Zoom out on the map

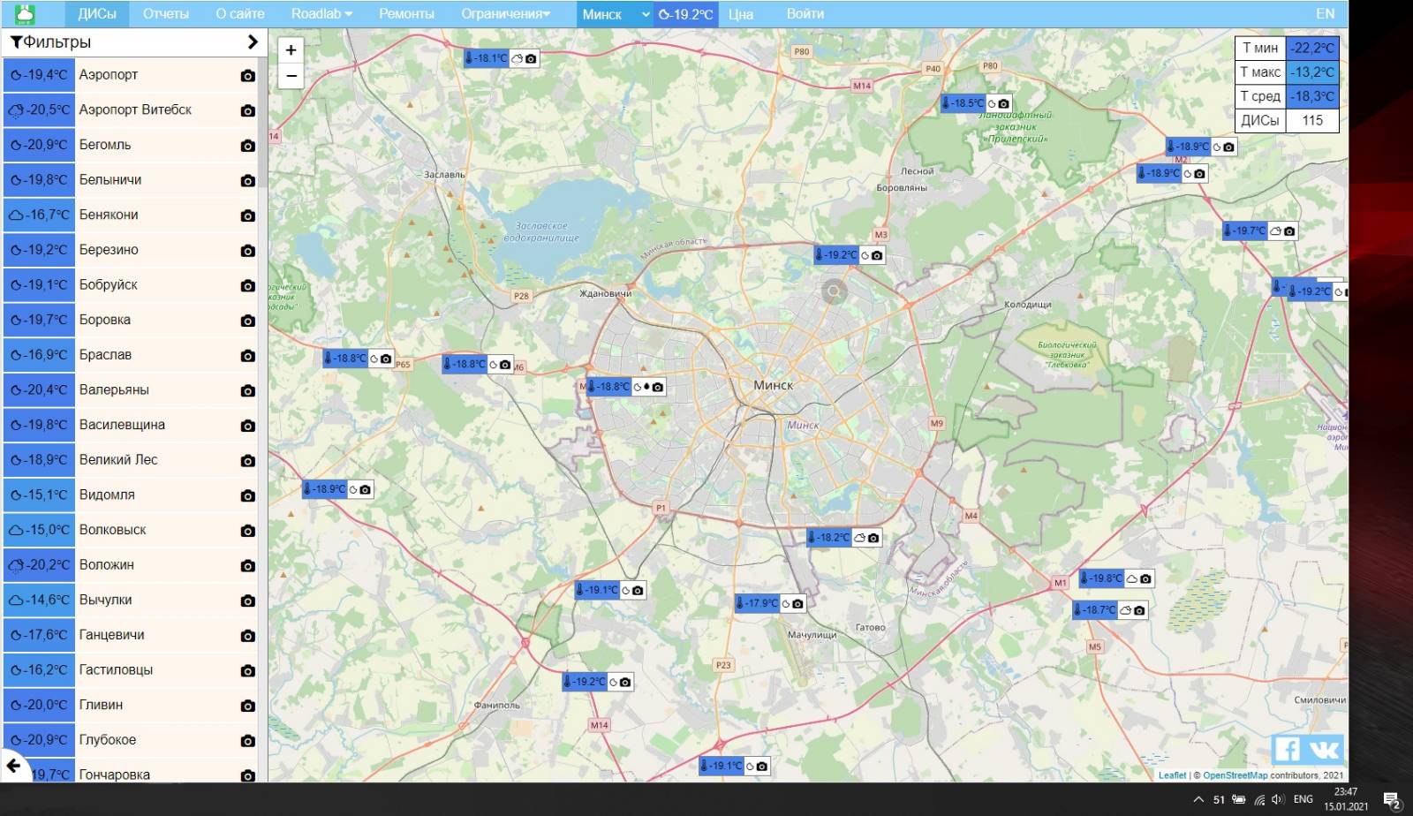pyautogui.click(x=291, y=76)
